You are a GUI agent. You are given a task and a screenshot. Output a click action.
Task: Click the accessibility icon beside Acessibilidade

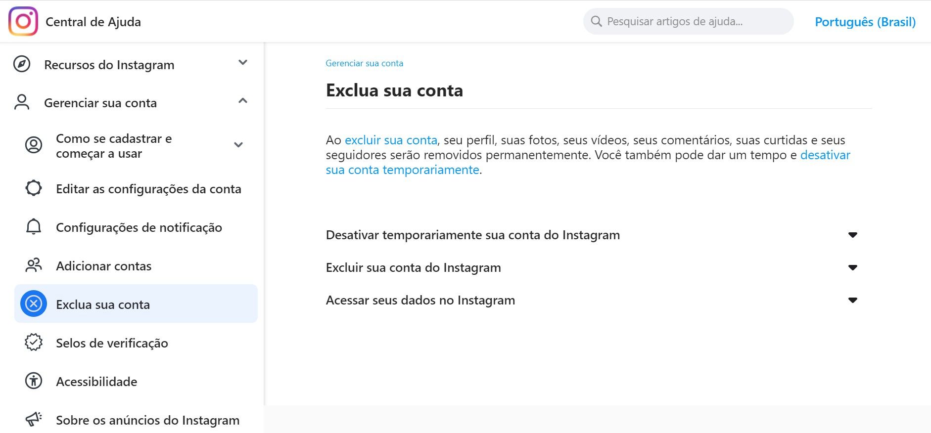coord(34,381)
